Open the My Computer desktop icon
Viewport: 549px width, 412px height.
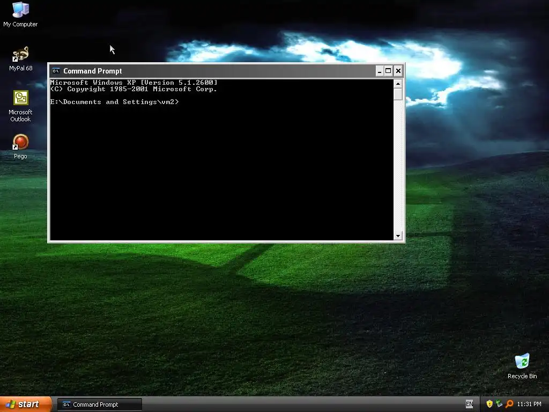(20, 14)
